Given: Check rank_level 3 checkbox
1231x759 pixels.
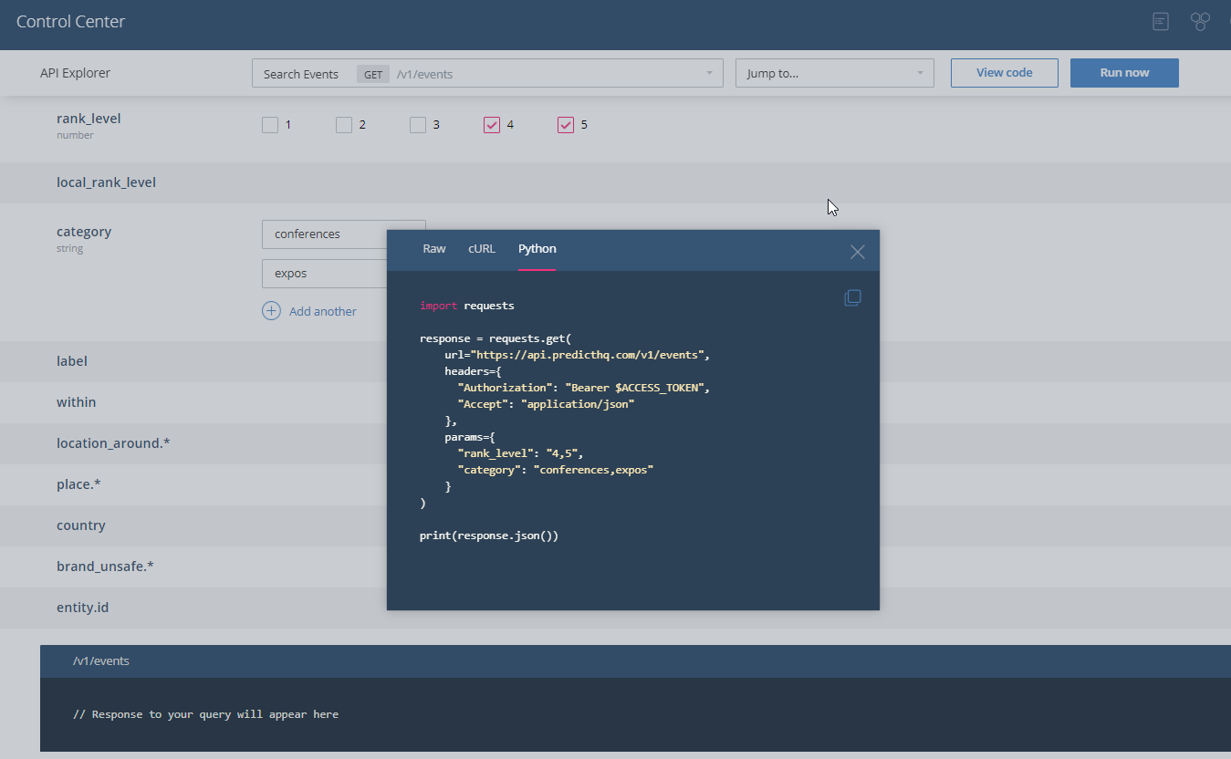Looking at the screenshot, I should (418, 125).
